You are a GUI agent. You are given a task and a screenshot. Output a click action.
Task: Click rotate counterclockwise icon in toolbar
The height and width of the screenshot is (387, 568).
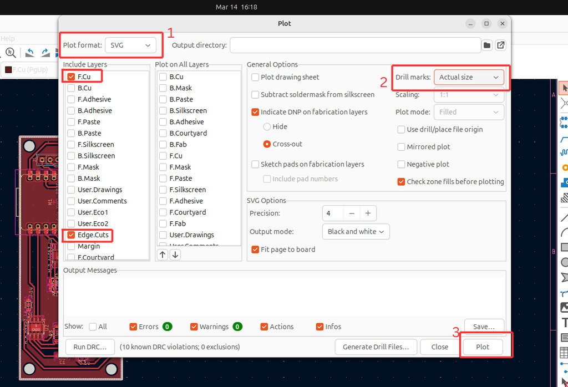(30, 53)
